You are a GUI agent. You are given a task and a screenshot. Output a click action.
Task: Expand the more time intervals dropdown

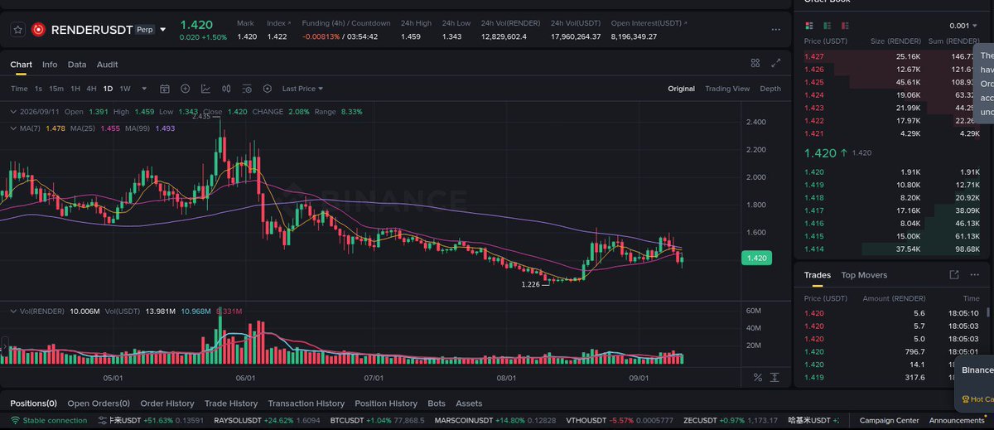(x=144, y=89)
